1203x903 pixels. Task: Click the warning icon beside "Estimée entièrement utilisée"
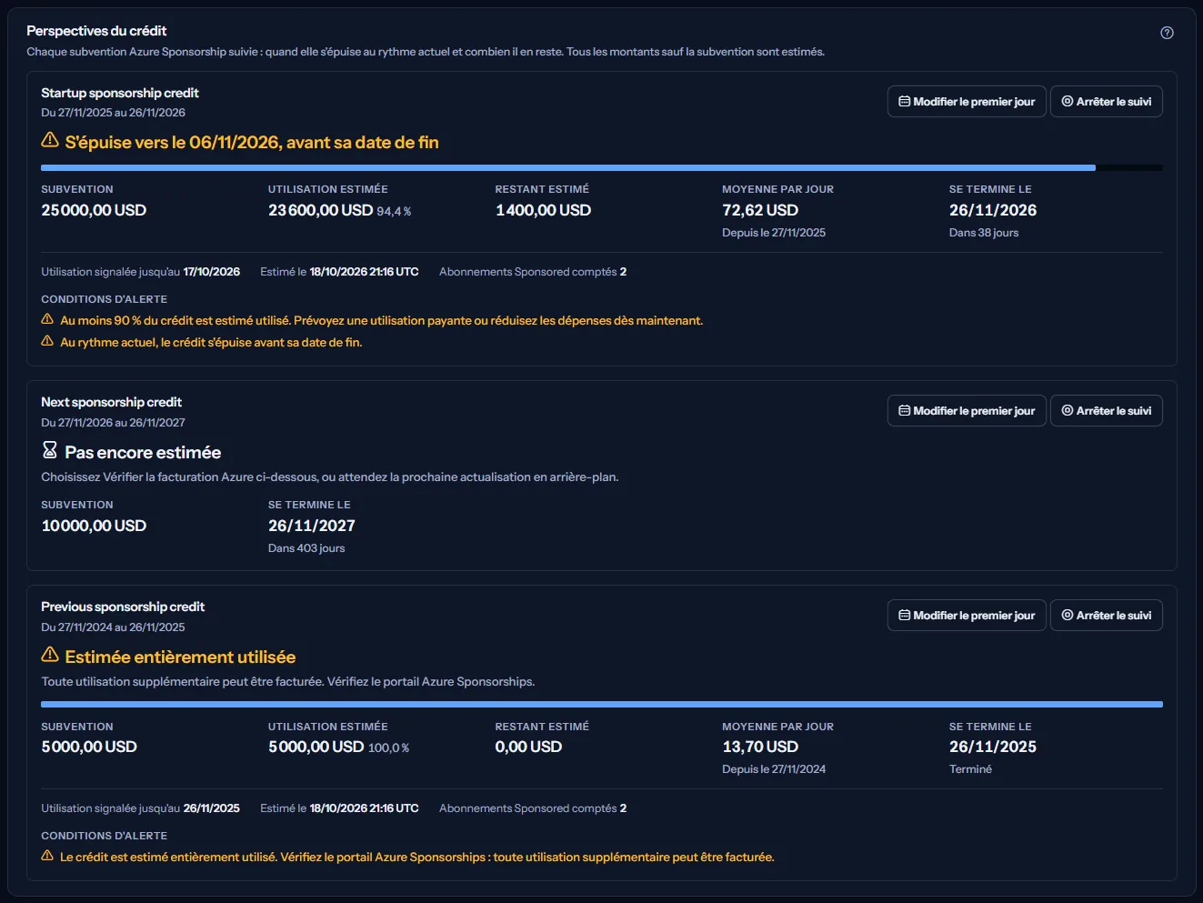(x=50, y=655)
